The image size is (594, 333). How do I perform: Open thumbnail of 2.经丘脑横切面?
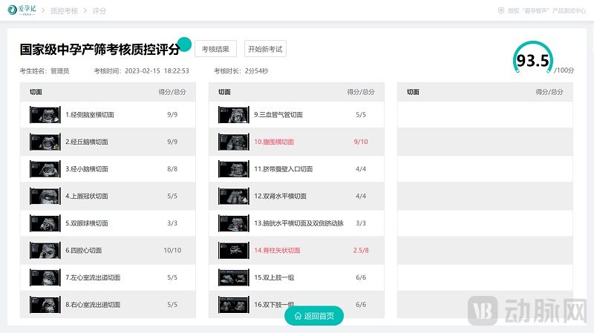45,142
